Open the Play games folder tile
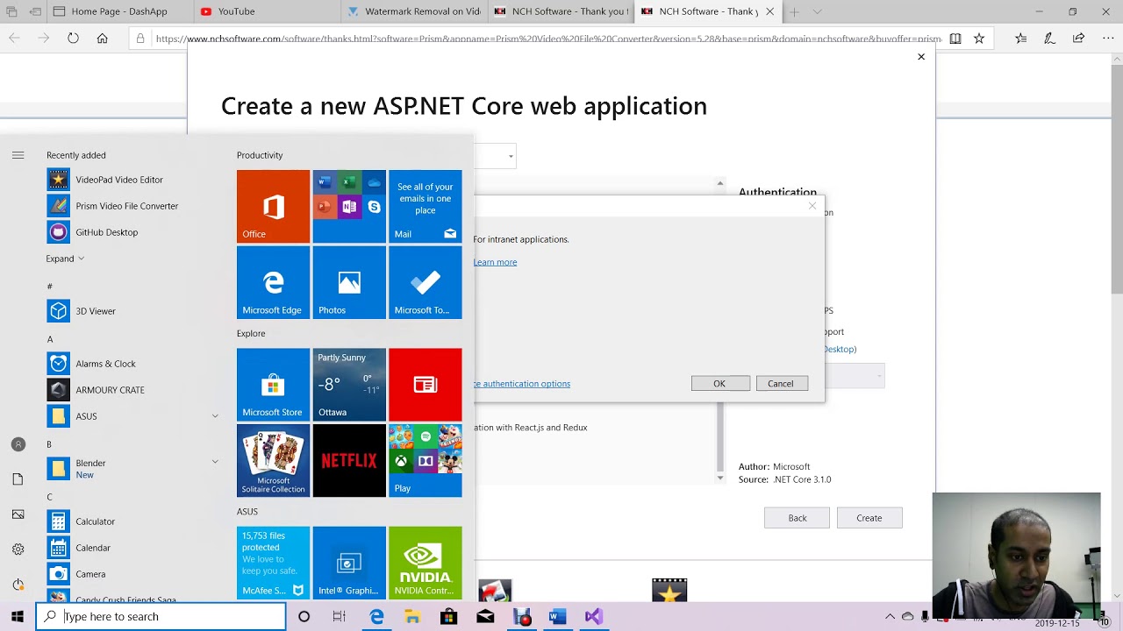1123x631 pixels. 425,461
